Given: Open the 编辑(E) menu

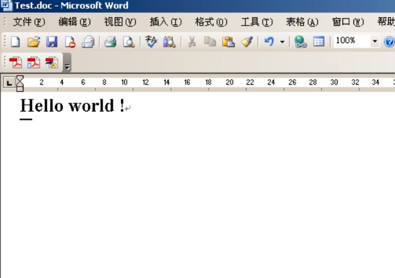Looking at the screenshot, I should pyautogui.click(x=75, y=22).
